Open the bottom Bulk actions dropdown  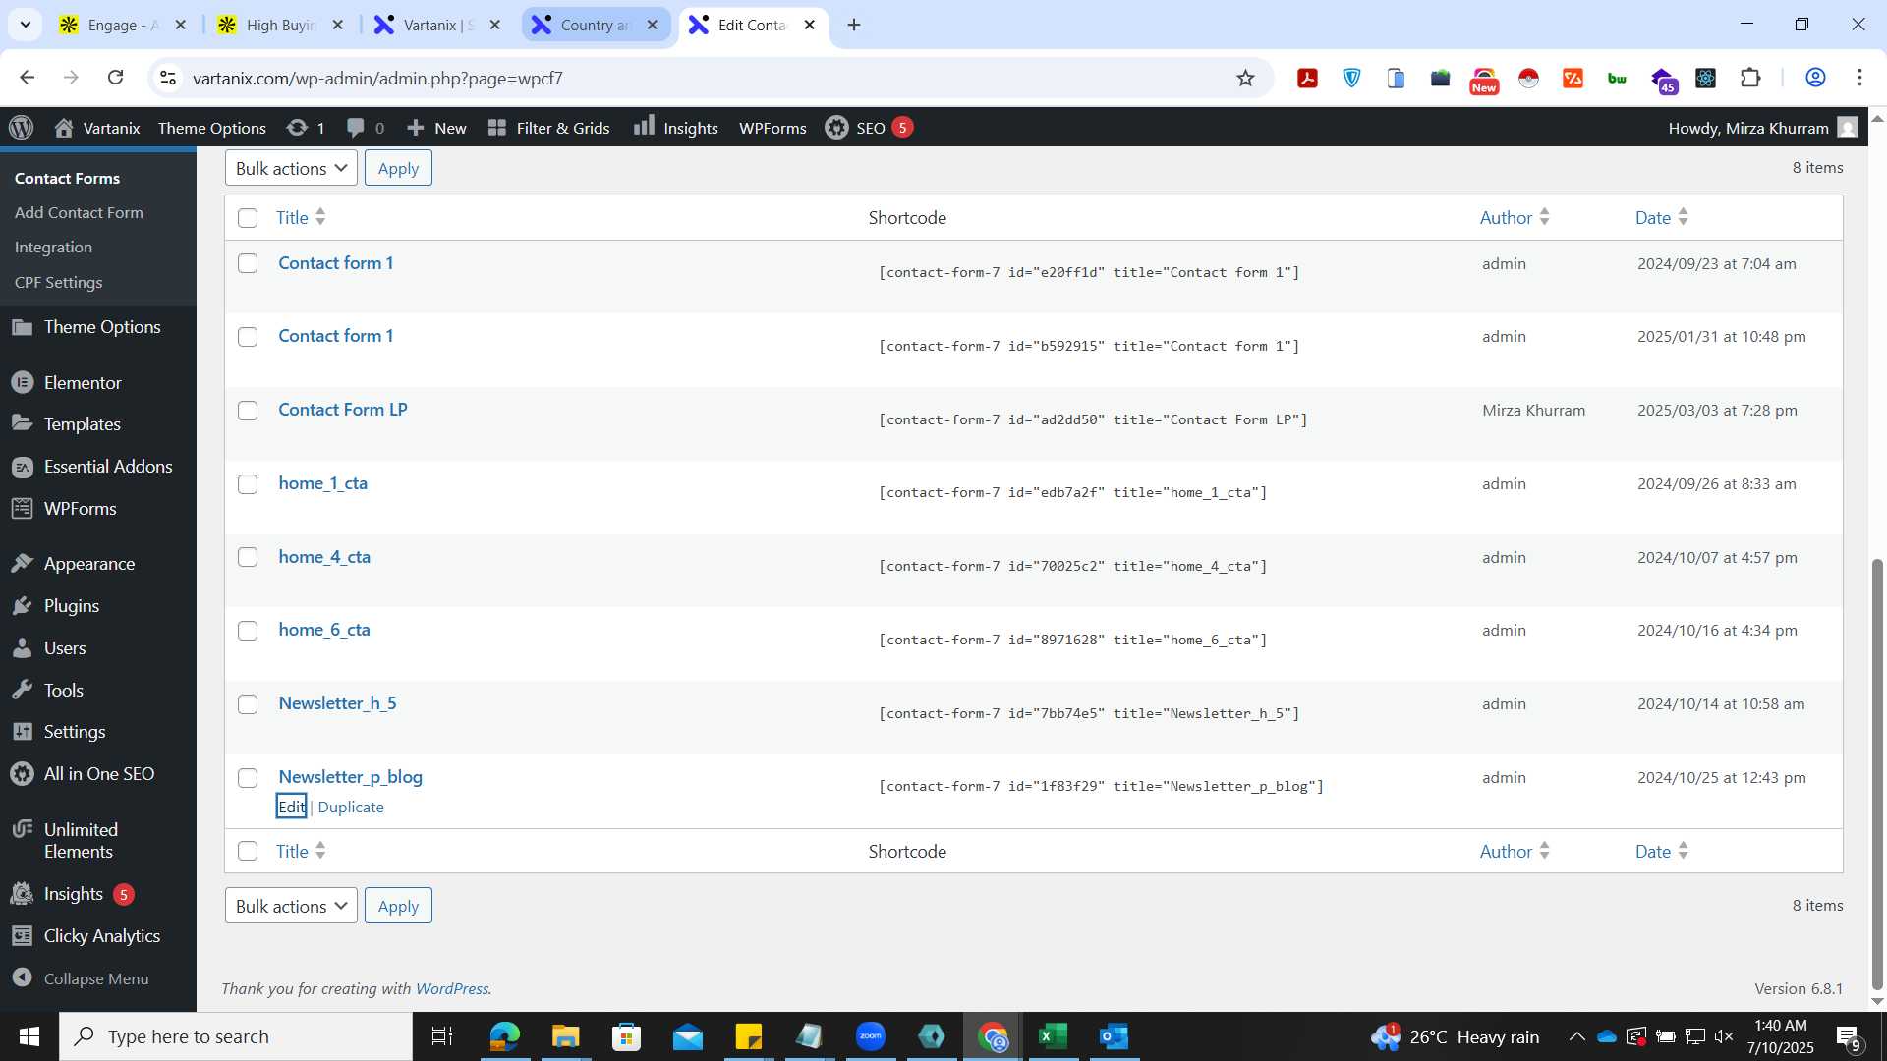click(x=291, y=906)
